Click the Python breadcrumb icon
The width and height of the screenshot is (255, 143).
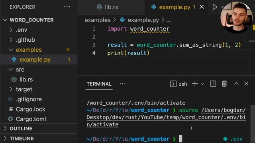pyautogui.click(x=122, y=20)
